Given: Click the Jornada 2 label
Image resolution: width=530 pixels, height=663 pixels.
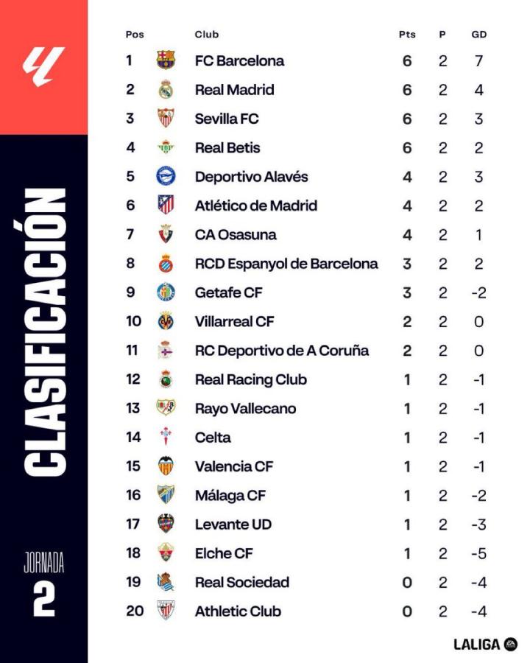Looking at the screenshot, I should [x=44, y=584].
